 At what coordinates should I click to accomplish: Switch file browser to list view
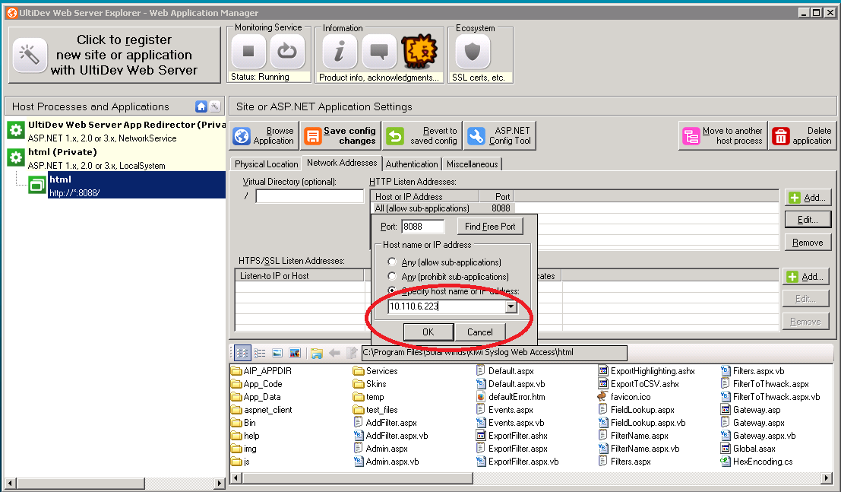click(260, 353)
